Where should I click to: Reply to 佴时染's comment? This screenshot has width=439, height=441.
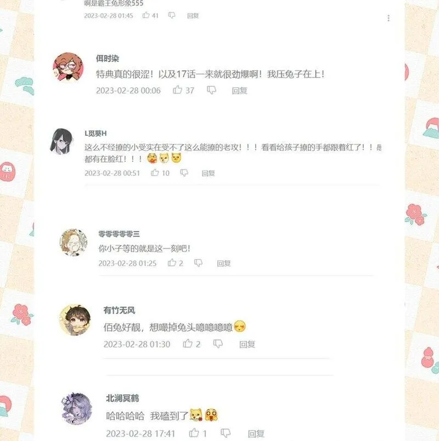click(239, 91)
